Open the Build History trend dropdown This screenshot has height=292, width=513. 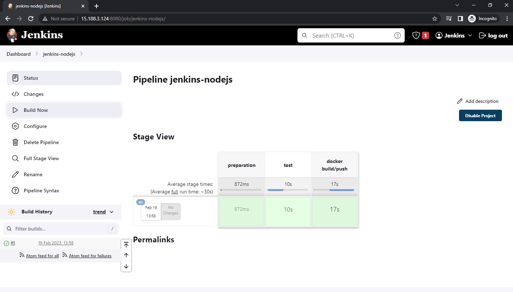tap(103, 212)
